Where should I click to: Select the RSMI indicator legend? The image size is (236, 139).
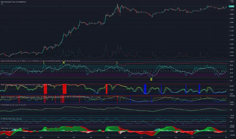pos(15,128)
